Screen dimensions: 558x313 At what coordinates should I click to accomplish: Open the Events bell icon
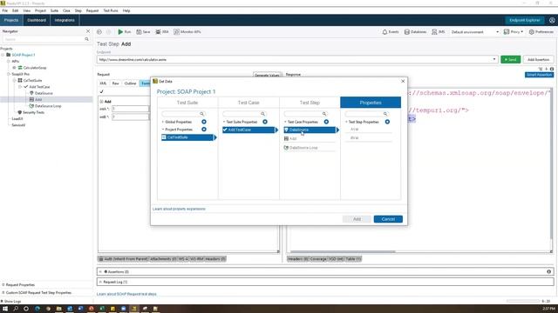coord(384,32)
